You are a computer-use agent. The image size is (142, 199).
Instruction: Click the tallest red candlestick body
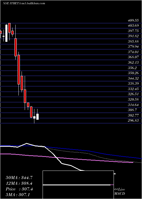(19, 70)
